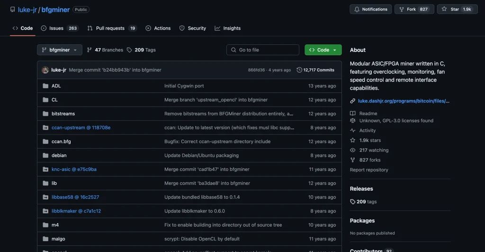485x252 pixels.
Task: Fork the repository with Fork button
Action: click(414, 9)
